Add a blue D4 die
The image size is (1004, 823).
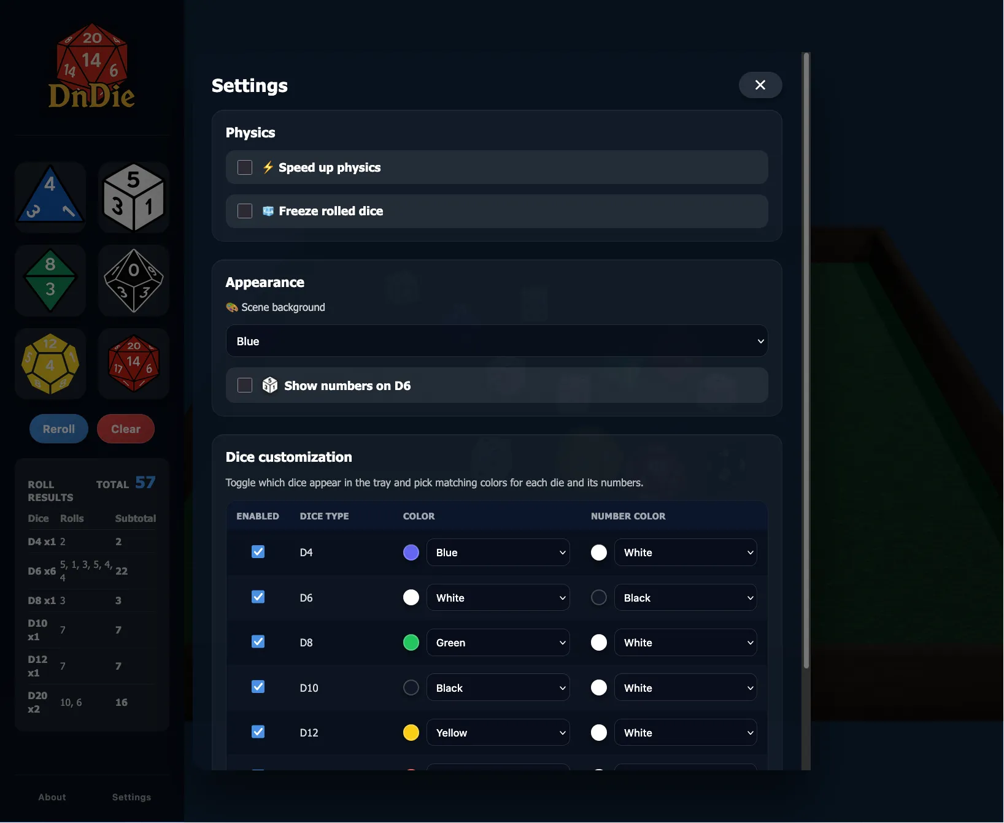[50, 197]
